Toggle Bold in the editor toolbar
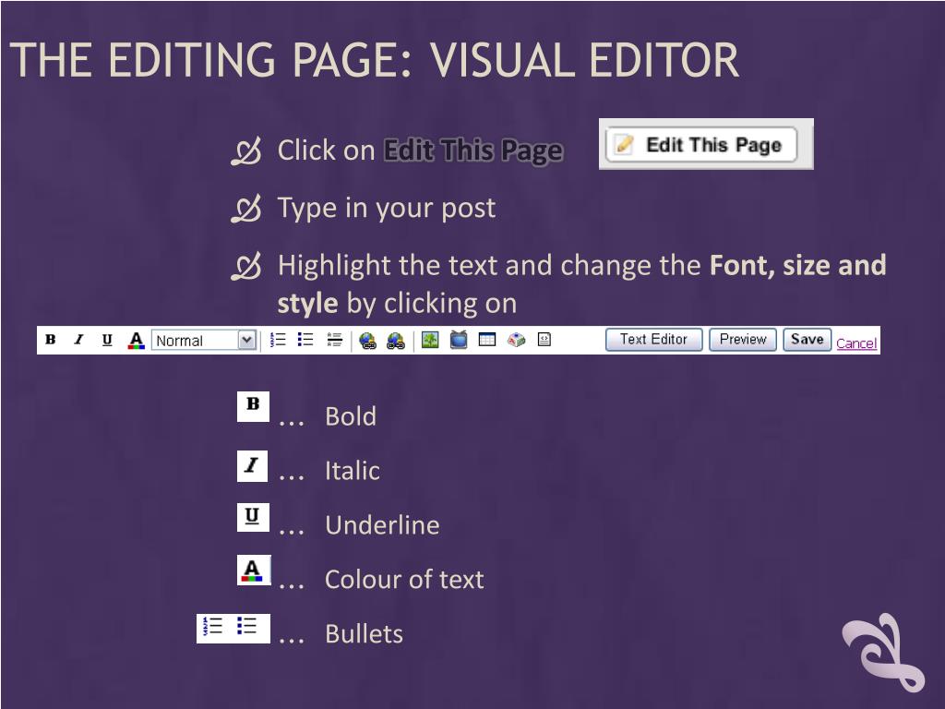 51,340
